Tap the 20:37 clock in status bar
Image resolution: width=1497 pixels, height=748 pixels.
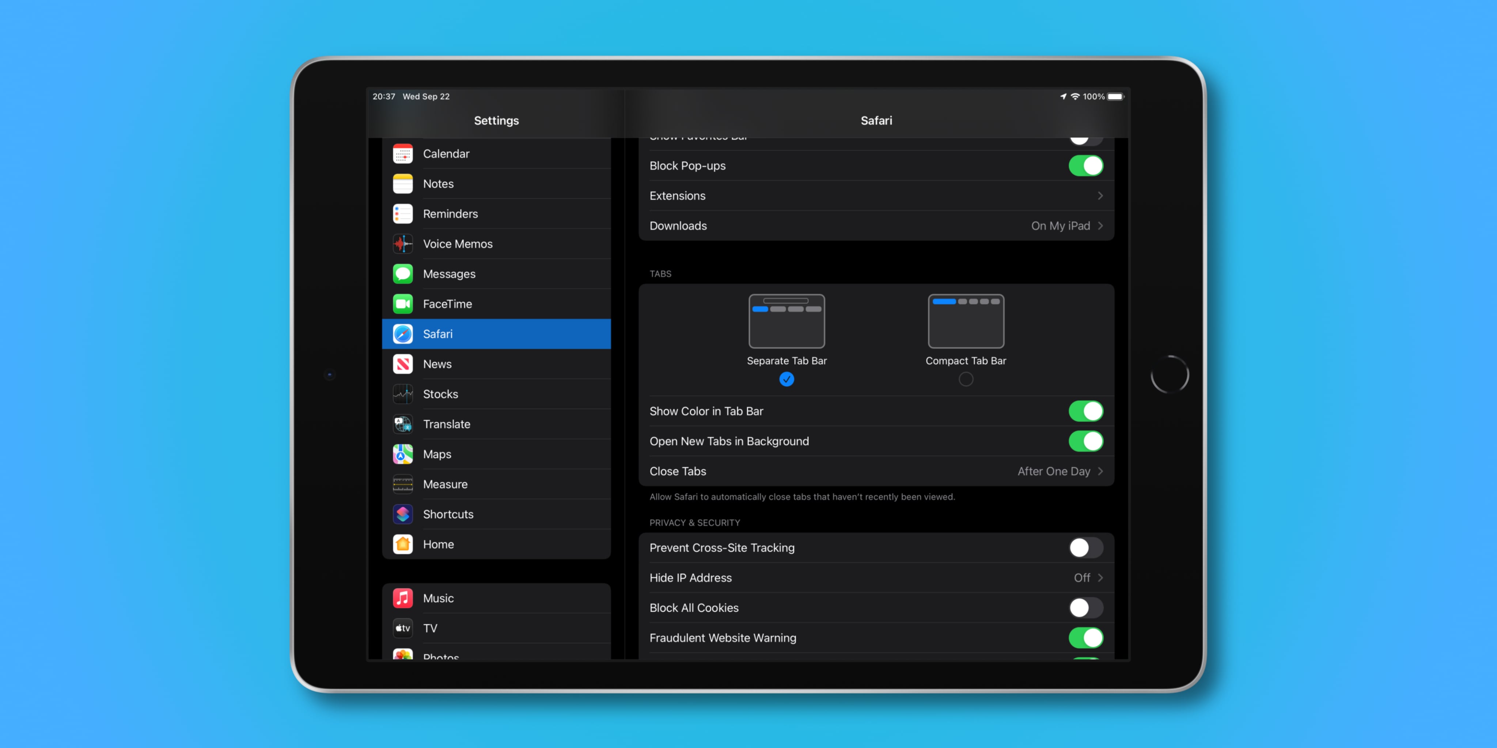(383, 96)
